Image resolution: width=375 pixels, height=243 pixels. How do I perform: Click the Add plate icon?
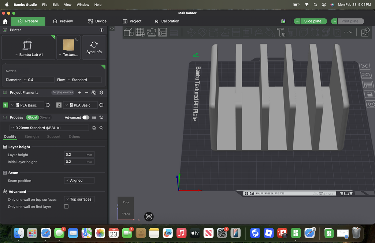(140, 32)
